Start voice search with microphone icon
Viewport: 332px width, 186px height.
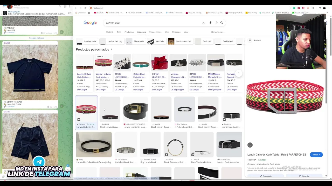click(x=210, y=23)
